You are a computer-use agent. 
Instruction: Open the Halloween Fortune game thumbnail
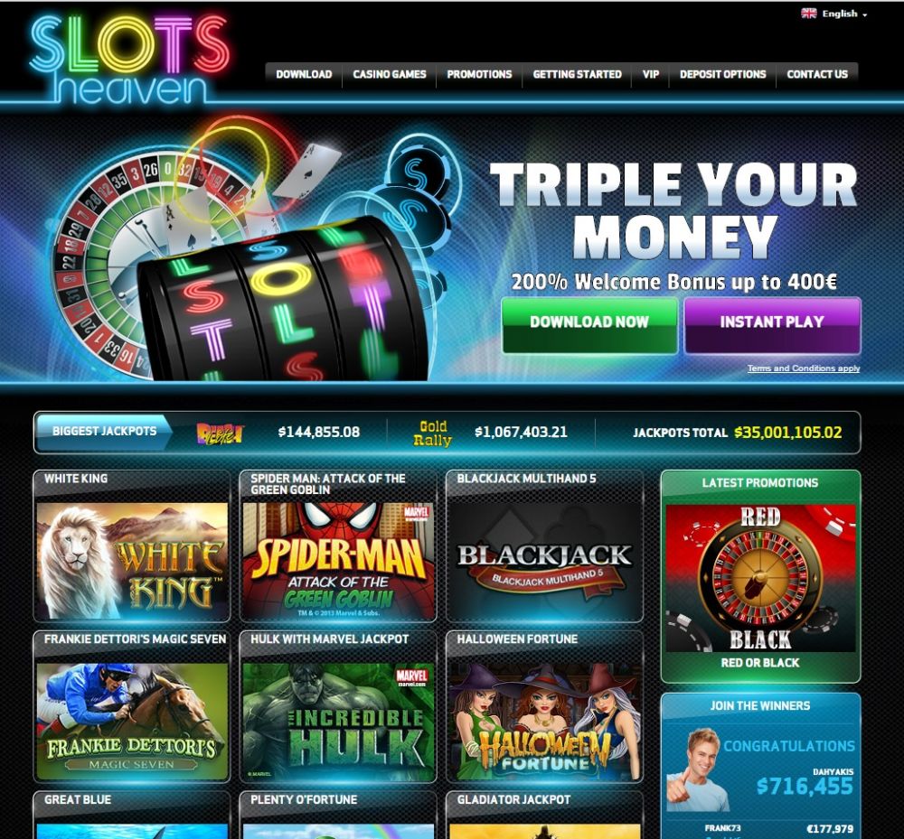tap(545, 721)
